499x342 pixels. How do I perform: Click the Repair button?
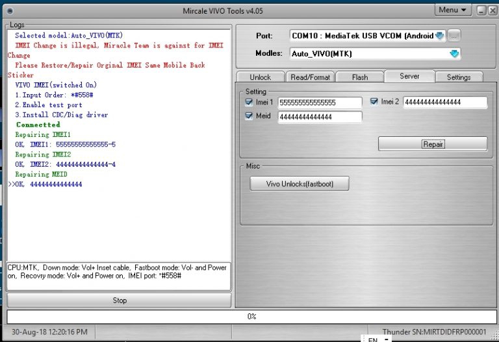433,144
